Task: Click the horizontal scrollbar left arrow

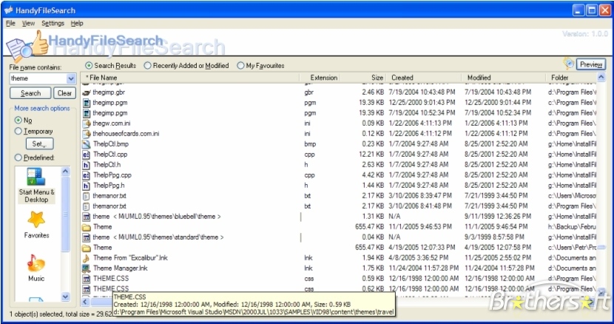Action: (x=85, y=302)
